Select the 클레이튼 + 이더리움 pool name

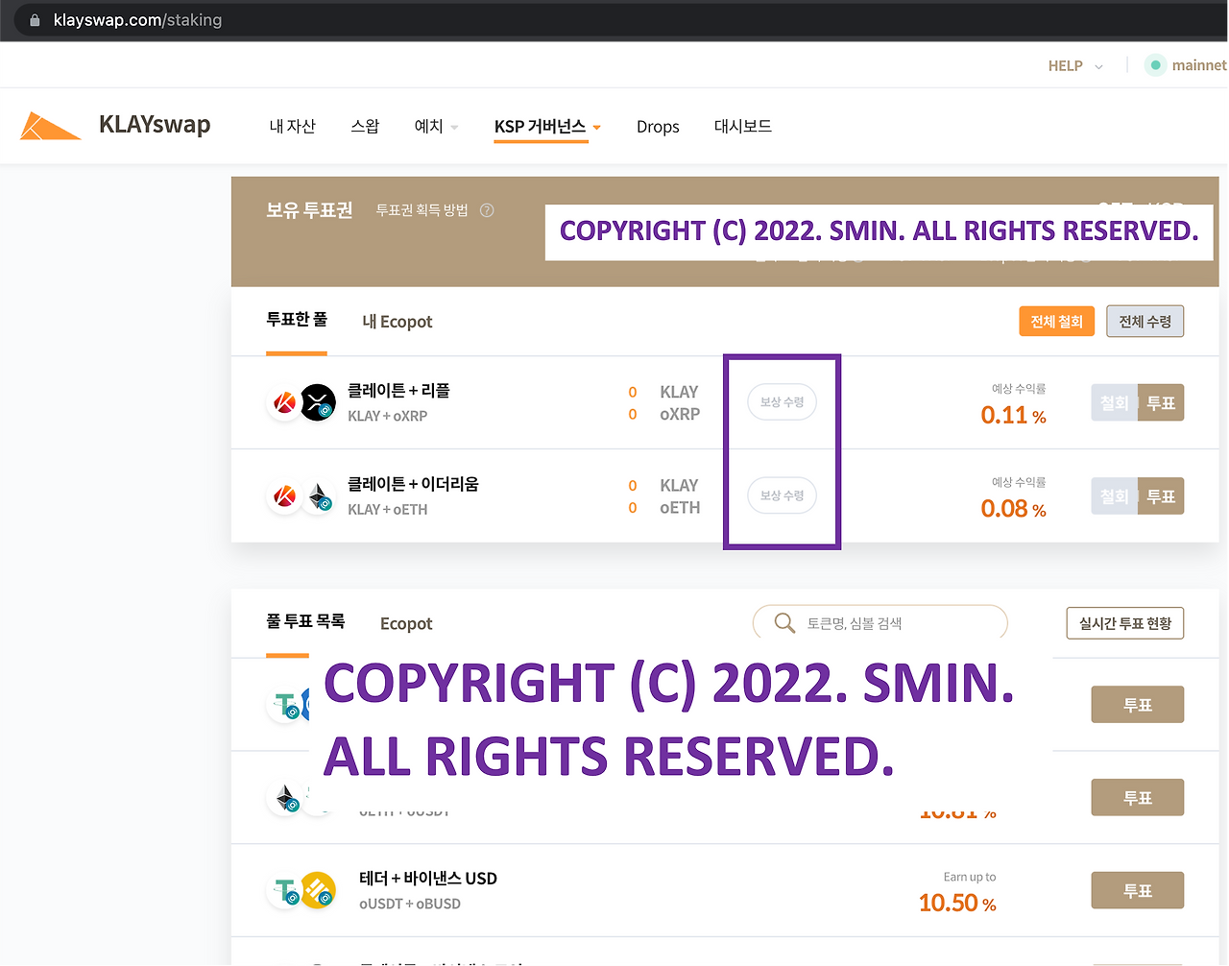coord(414,484)
